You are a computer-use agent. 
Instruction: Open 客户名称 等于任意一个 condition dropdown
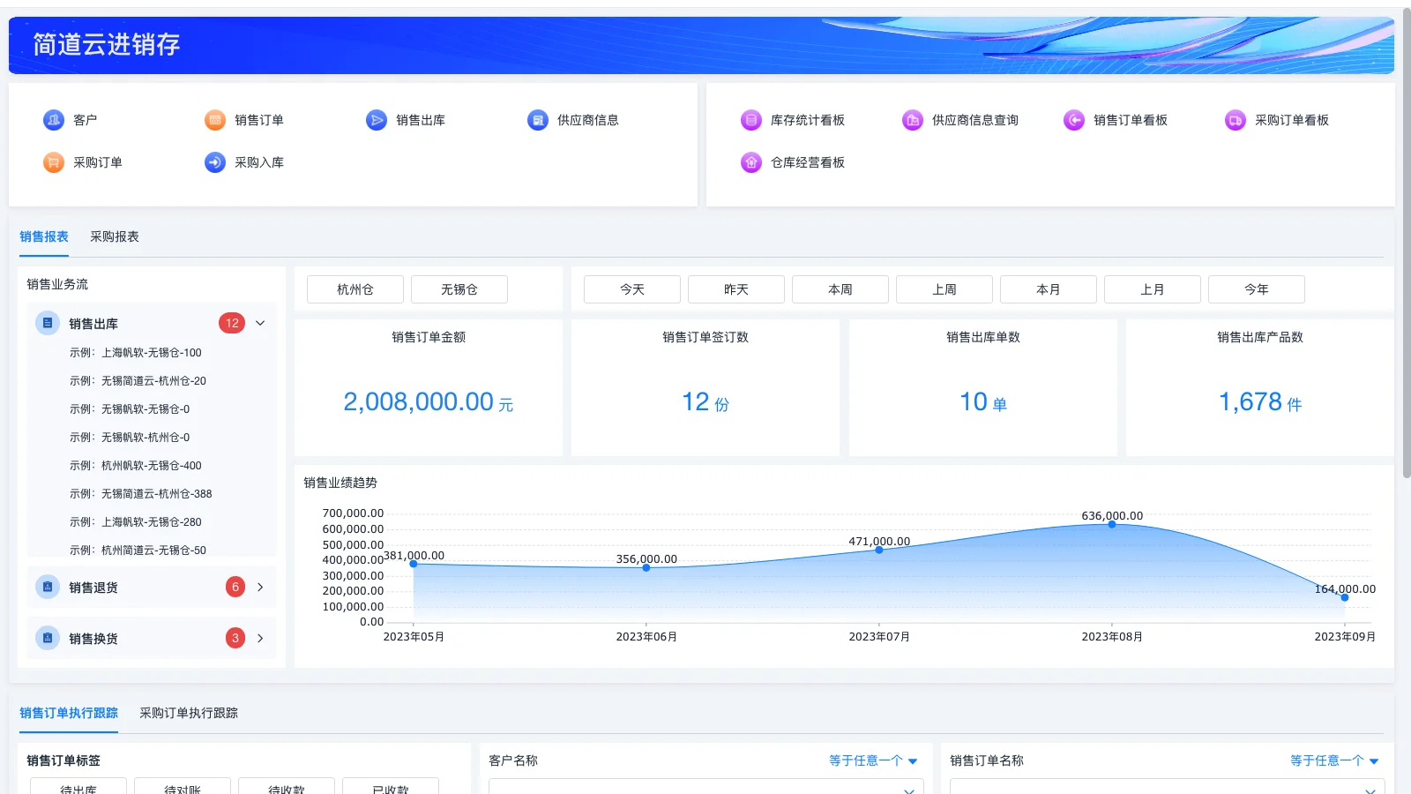(873, 760)
